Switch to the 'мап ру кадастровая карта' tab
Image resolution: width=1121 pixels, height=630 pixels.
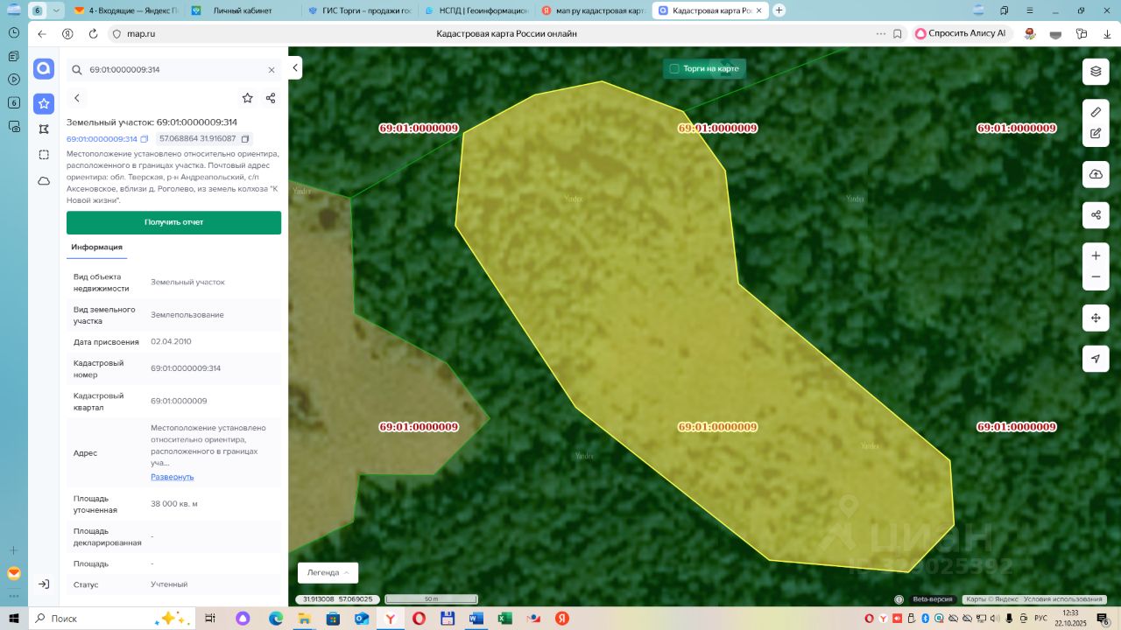tap(592, 10)
